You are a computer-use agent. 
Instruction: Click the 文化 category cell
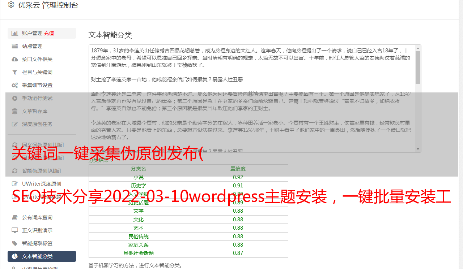tap(139, 220)
